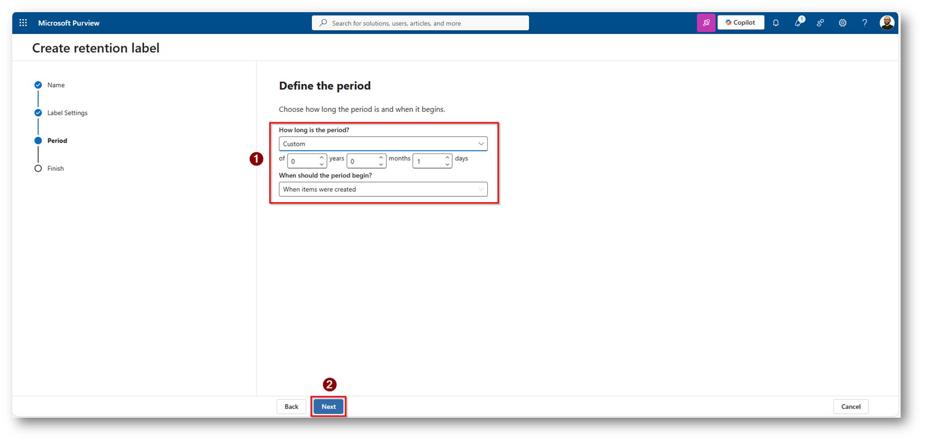Click the 'How long is the period?' label

click(x=314, y=130)
